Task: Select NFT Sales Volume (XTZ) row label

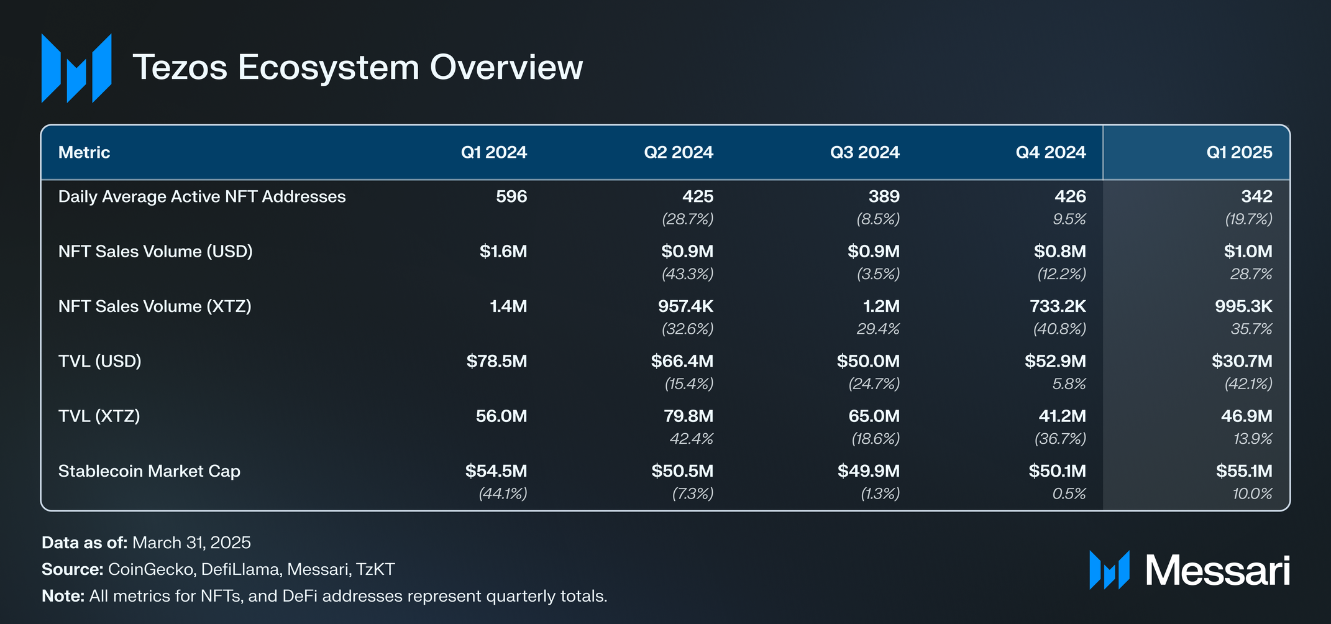Action: [155, 306]
